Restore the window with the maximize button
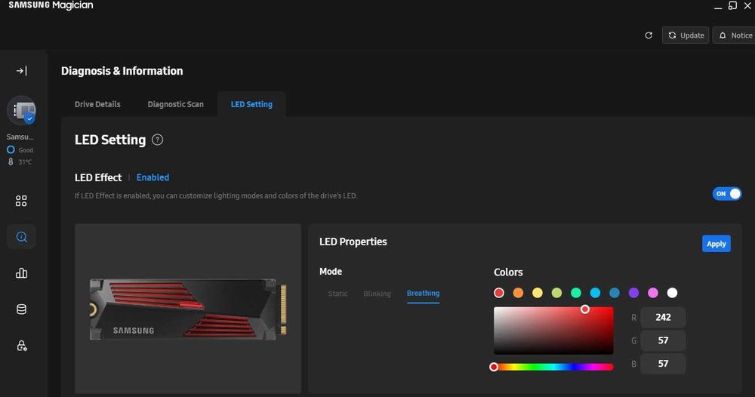This screenshot has width=755, height=397. point(732,6)
